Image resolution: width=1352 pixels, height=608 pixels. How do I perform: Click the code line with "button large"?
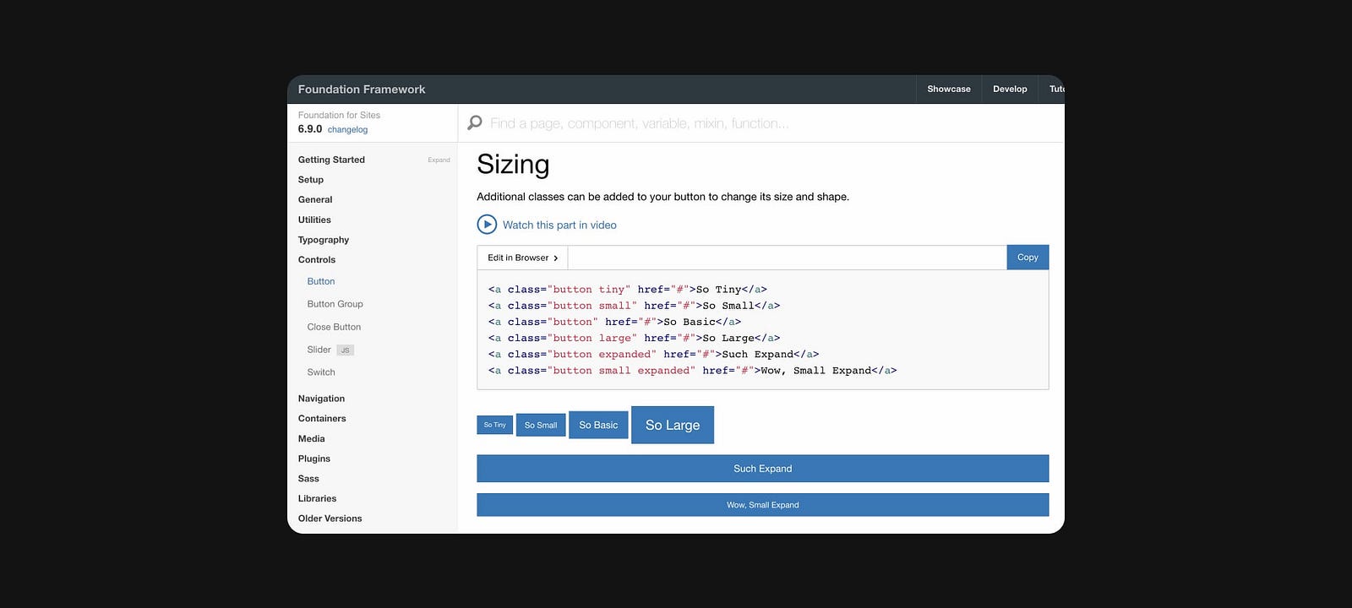634,338
